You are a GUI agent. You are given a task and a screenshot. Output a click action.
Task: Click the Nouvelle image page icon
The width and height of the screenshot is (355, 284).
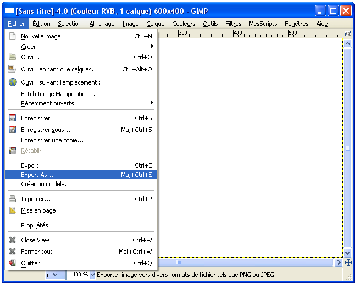click(12, 36)
